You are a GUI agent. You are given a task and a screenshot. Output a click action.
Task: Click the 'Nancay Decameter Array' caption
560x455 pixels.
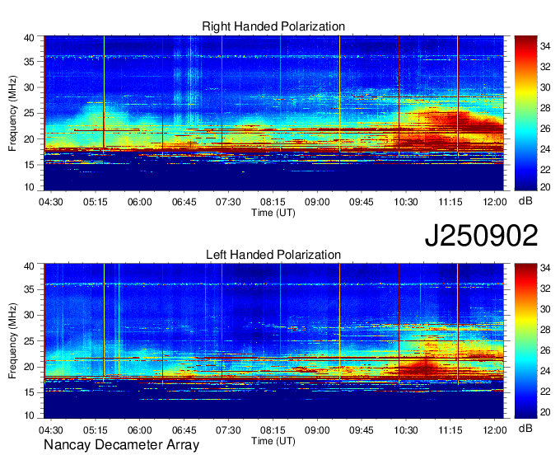point(121,444)
